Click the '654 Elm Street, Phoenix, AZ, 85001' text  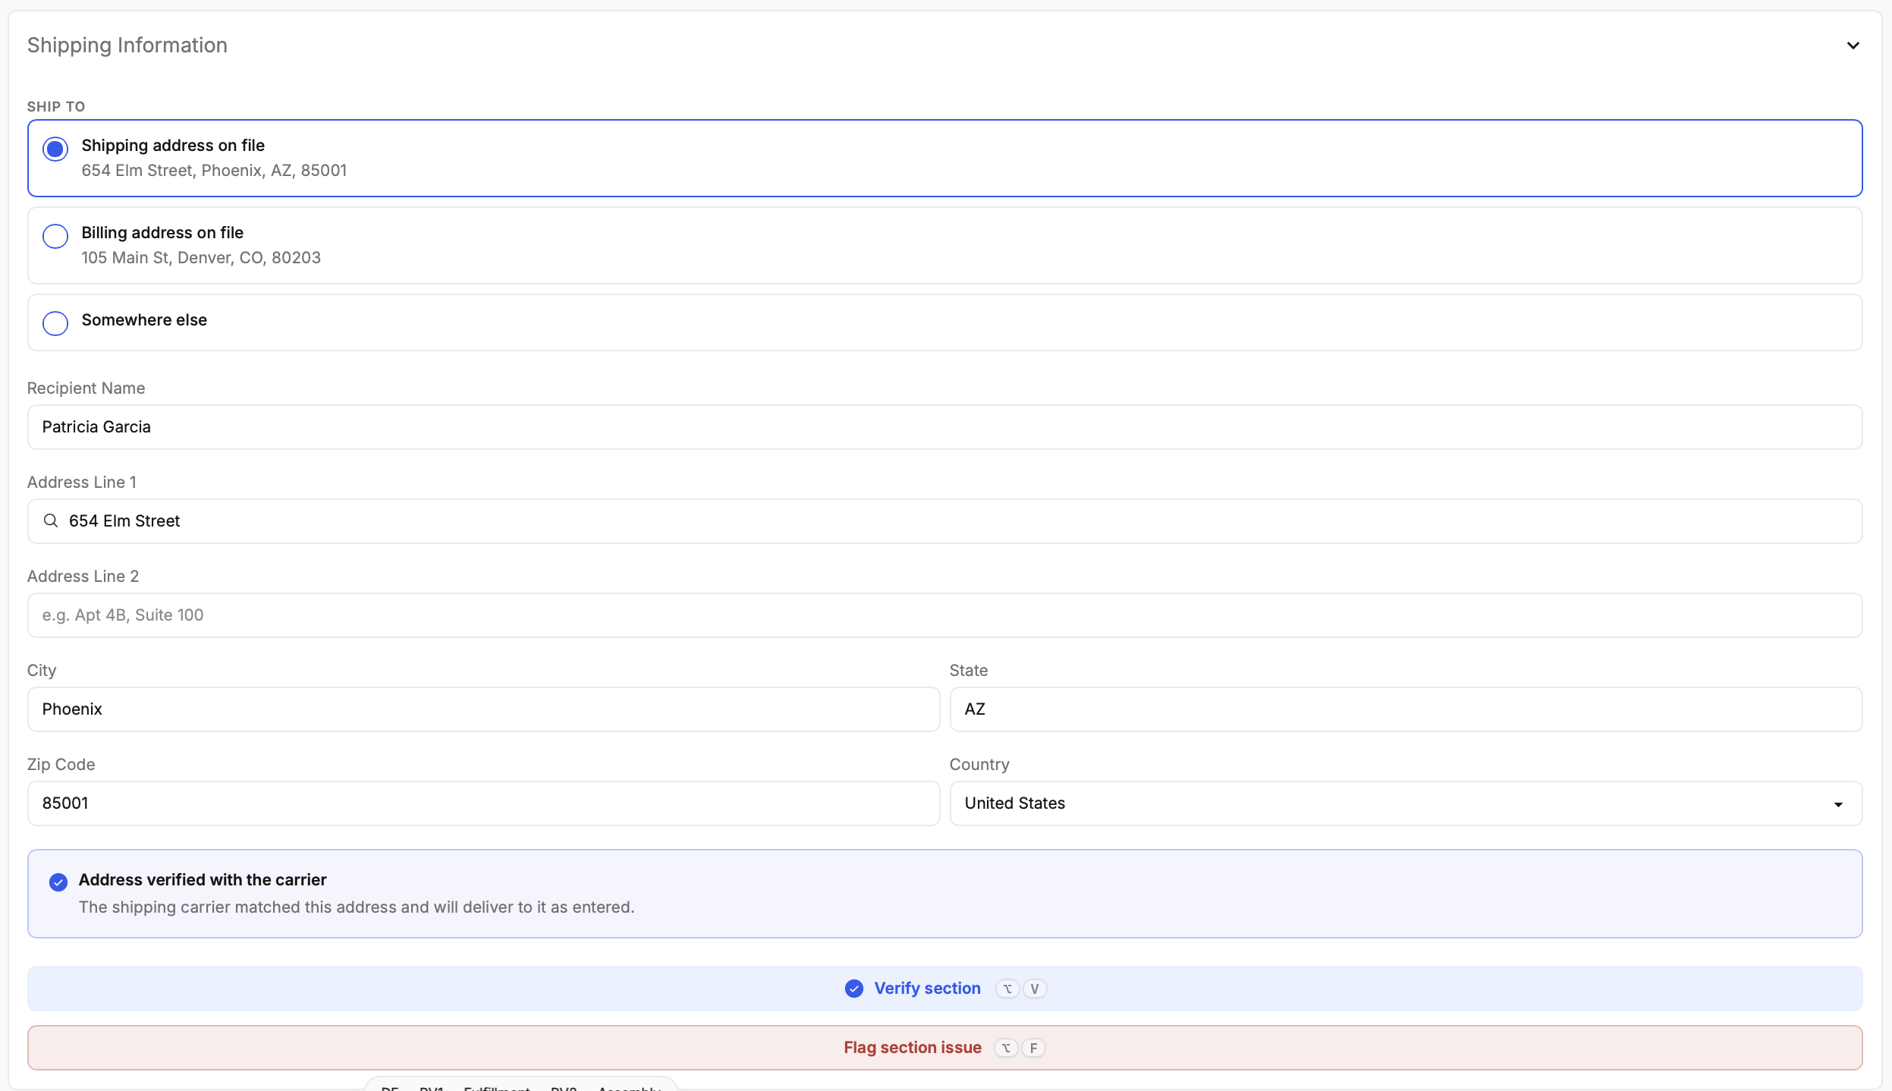[x=214, y=171]
